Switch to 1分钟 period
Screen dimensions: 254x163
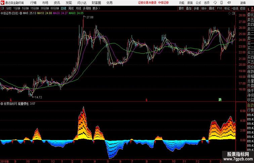click(17, 8)
